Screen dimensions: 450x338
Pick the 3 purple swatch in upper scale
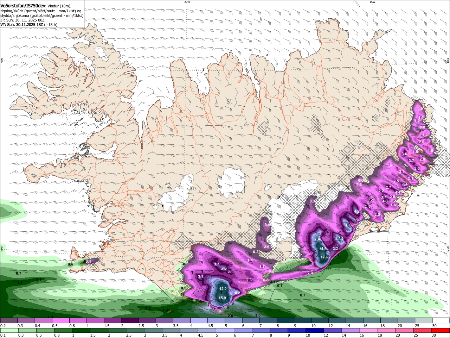coord(165,320)
